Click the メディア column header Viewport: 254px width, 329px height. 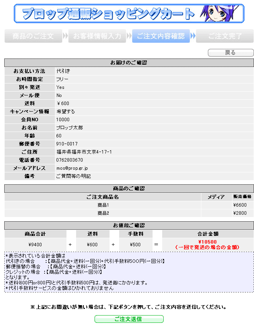tap(216, 197)
